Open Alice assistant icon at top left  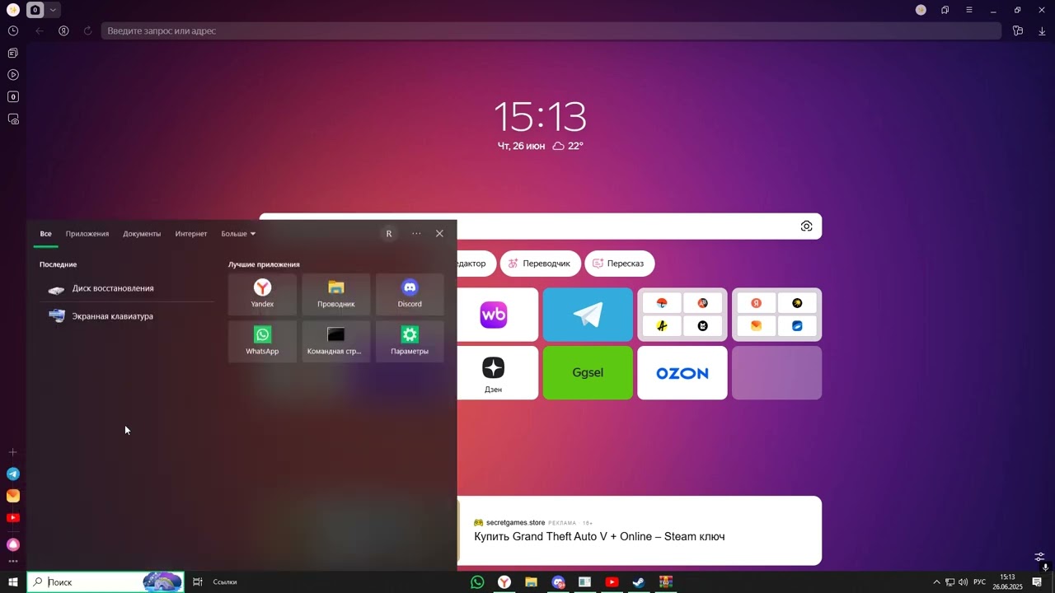[x=12, y=10]
